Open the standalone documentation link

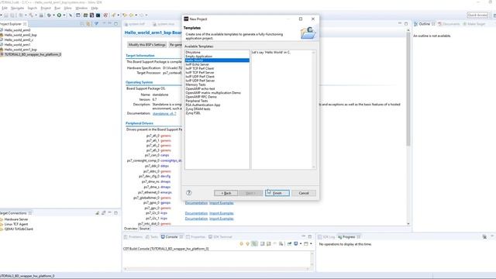click(x=164, y=113)
